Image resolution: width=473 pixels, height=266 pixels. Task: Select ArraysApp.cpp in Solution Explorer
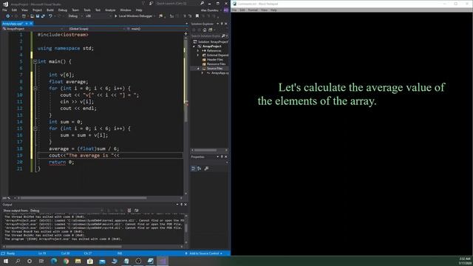click(x=217, y=73)
